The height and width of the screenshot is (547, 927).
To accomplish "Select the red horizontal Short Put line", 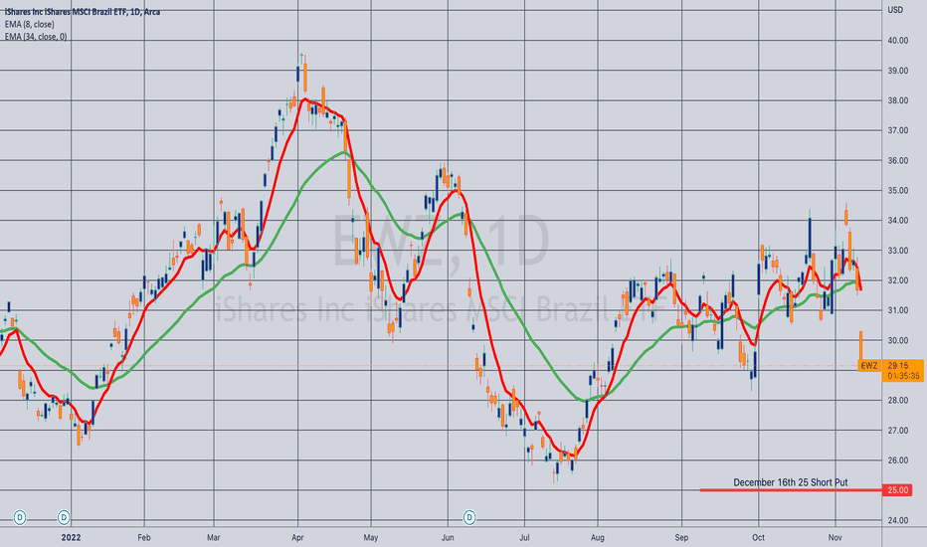I will tap(791, 490).
